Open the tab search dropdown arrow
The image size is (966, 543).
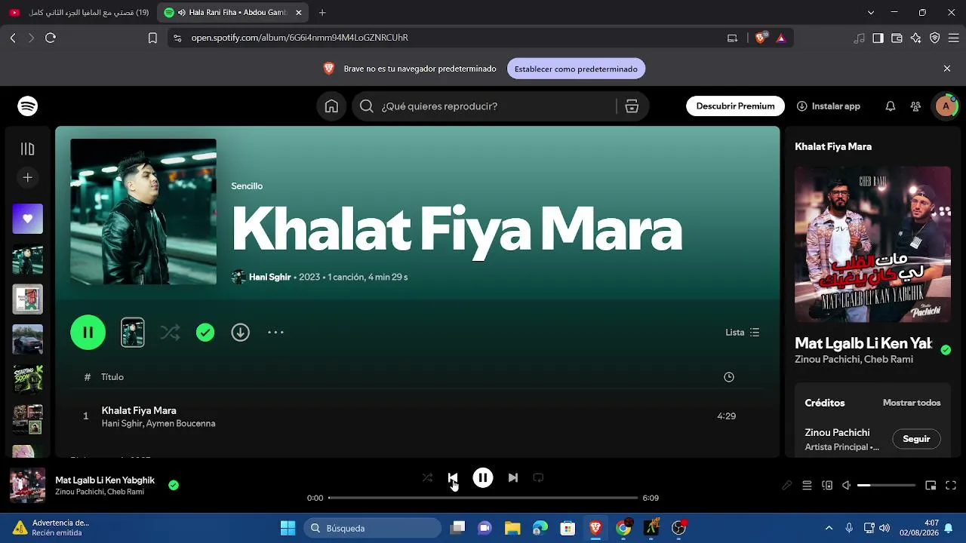coord(871,12)
